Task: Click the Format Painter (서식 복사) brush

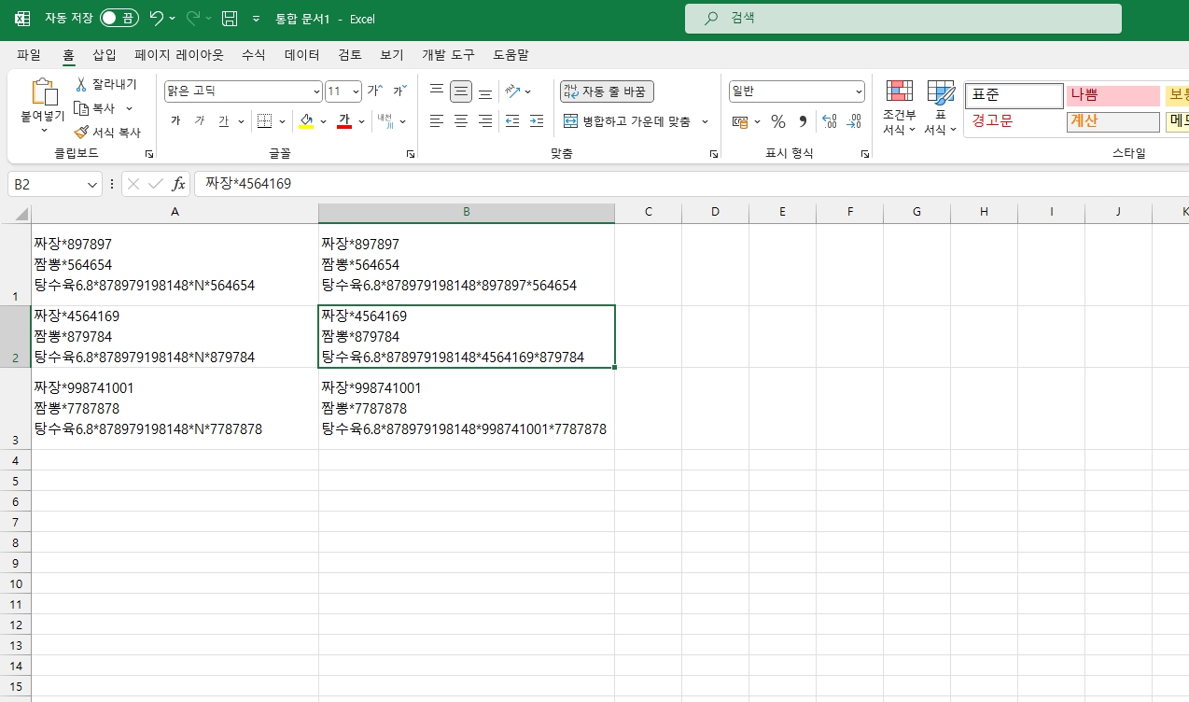Action: click(106, 133)
